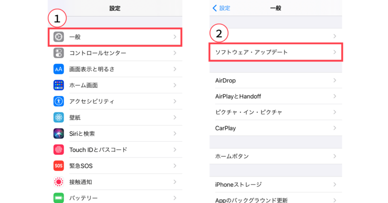Open the Exposure Notifications (接触通知) icon
The height and width of the screenshot is (203, 388).
(59, 182)
